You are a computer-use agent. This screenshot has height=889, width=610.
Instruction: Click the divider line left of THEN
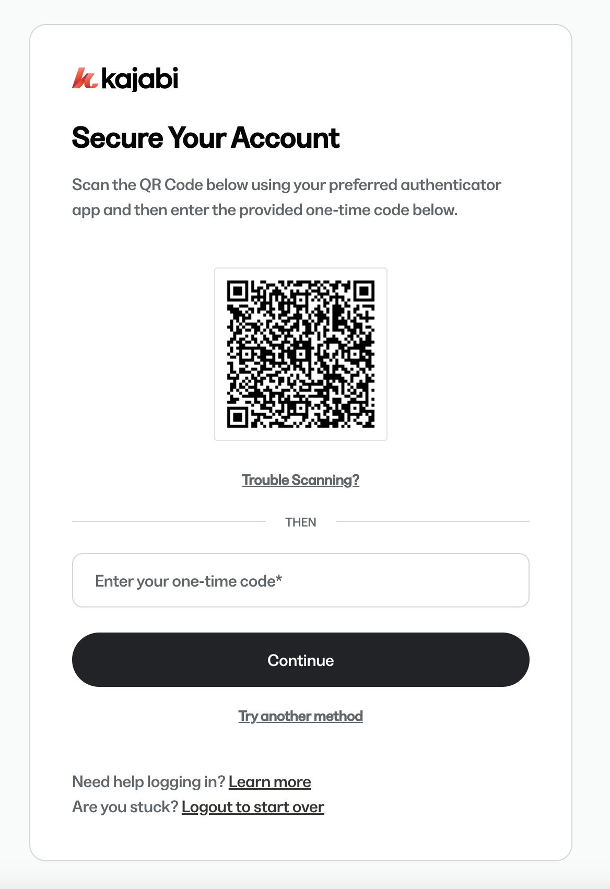(x=169, y=521)
